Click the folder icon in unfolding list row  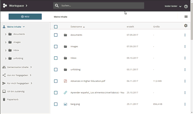pos(65,69)
